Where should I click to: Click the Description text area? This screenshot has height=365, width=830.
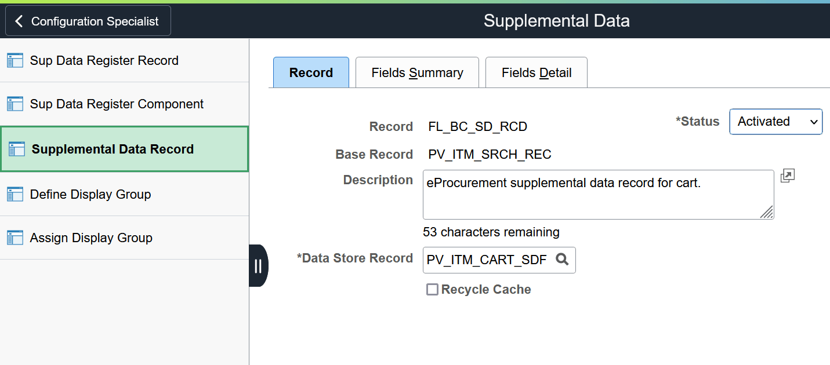(x=597, y=194)
